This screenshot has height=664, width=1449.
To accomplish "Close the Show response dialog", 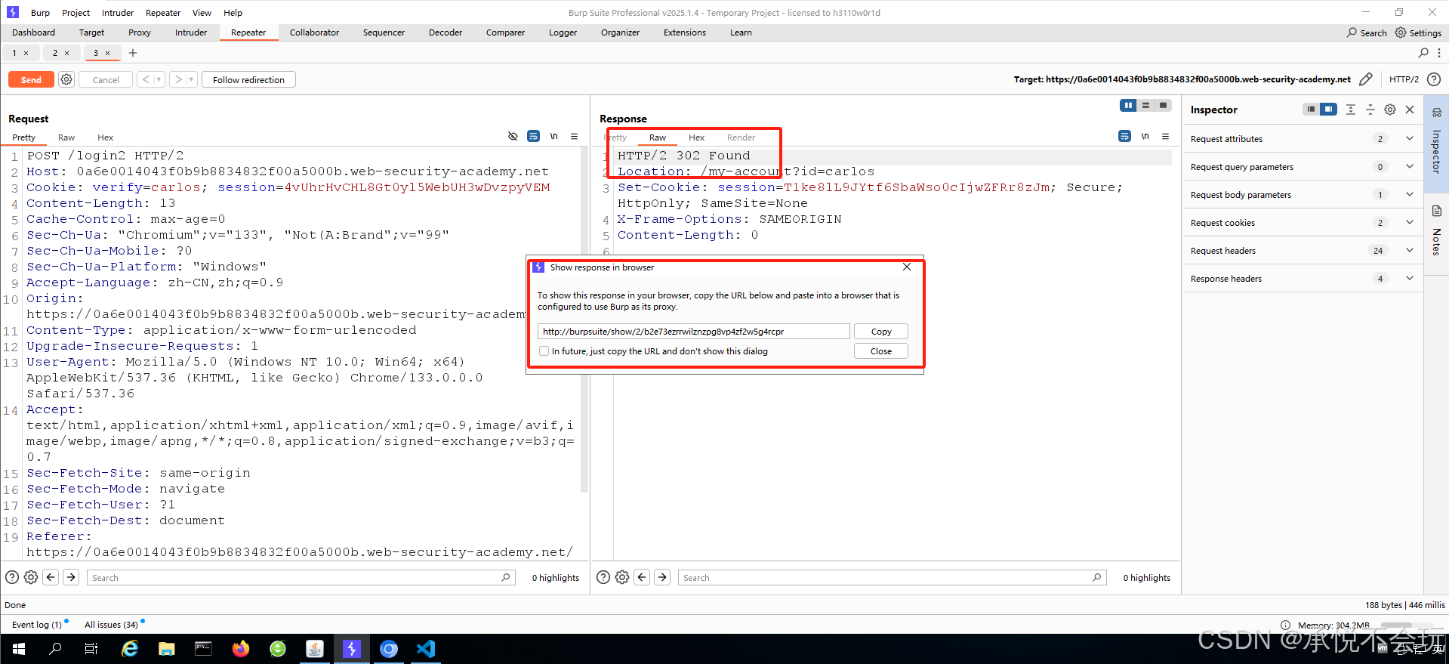I will [881, 351].
